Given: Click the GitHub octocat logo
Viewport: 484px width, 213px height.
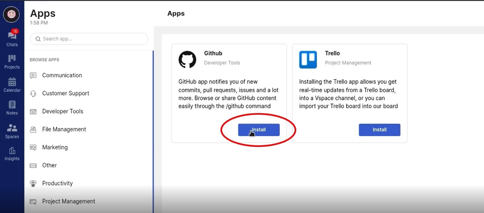Looking at the screenshot, I should (x=187, y=59).
